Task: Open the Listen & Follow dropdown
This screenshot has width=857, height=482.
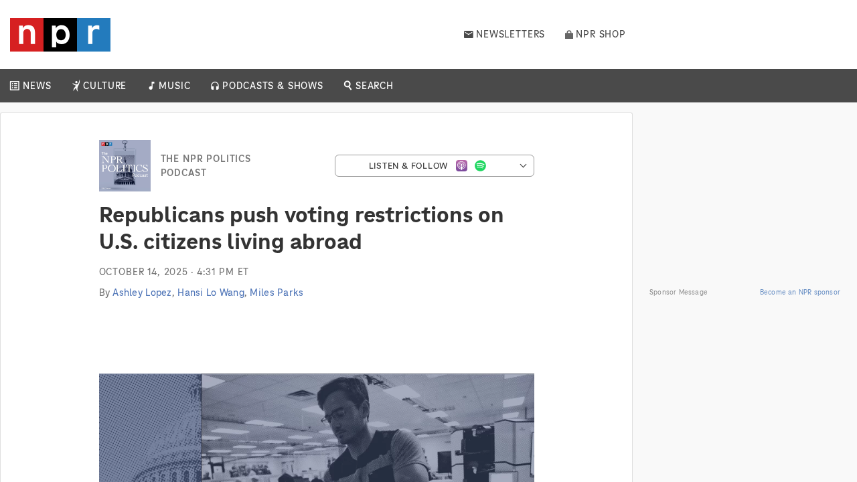Action: click(x=408, y=166)
